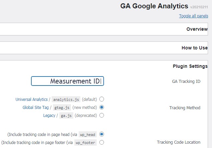This screenshot has width=212, height=148.
Task: Click the gtag.js code text
Action: (62, 108)
